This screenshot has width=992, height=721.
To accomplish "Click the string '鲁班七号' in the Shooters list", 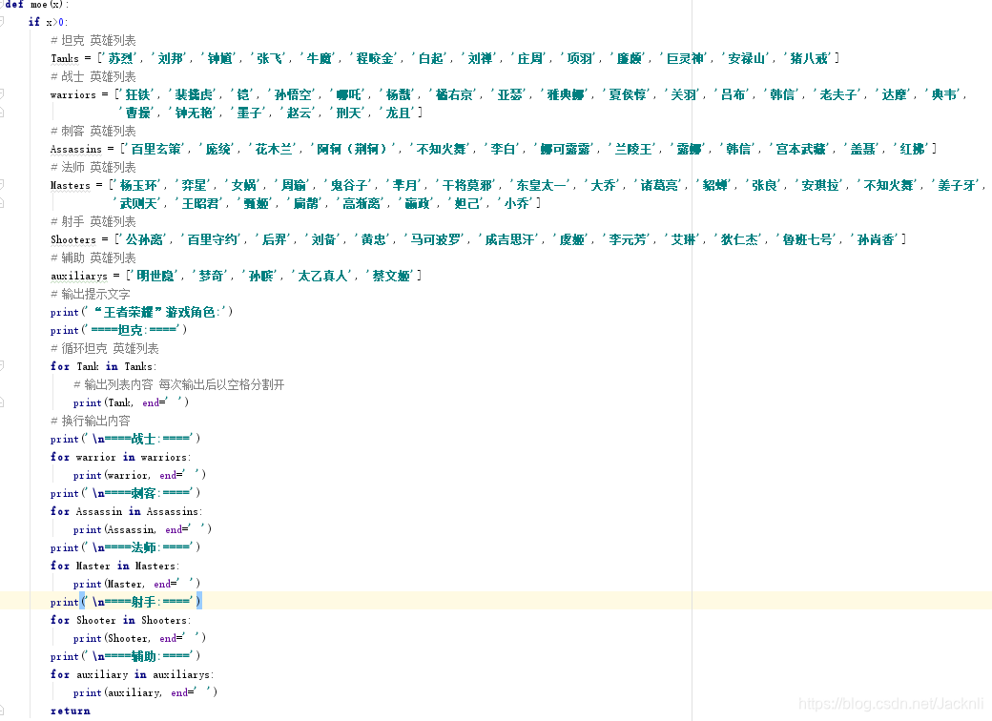I will coord(808,239).
